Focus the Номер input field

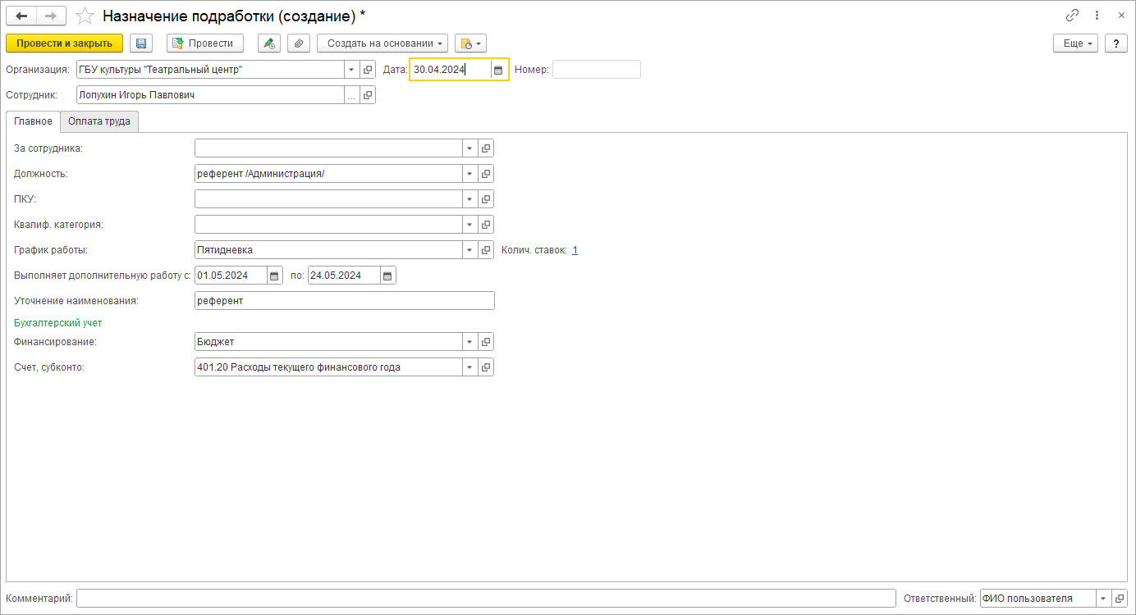(x=597, y=70)
